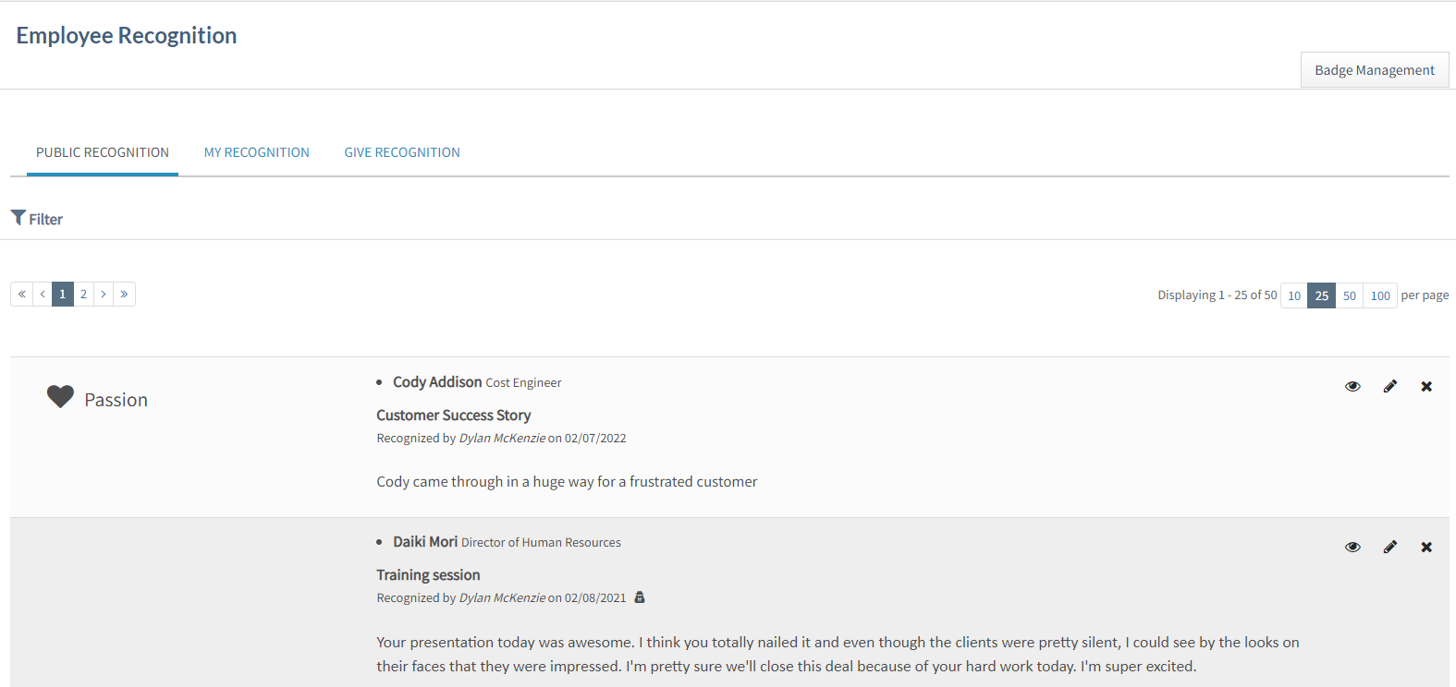Go to the previous page arrow
Image resolution: width=1456 pixels, height=687 pixels.
[43, 295]
